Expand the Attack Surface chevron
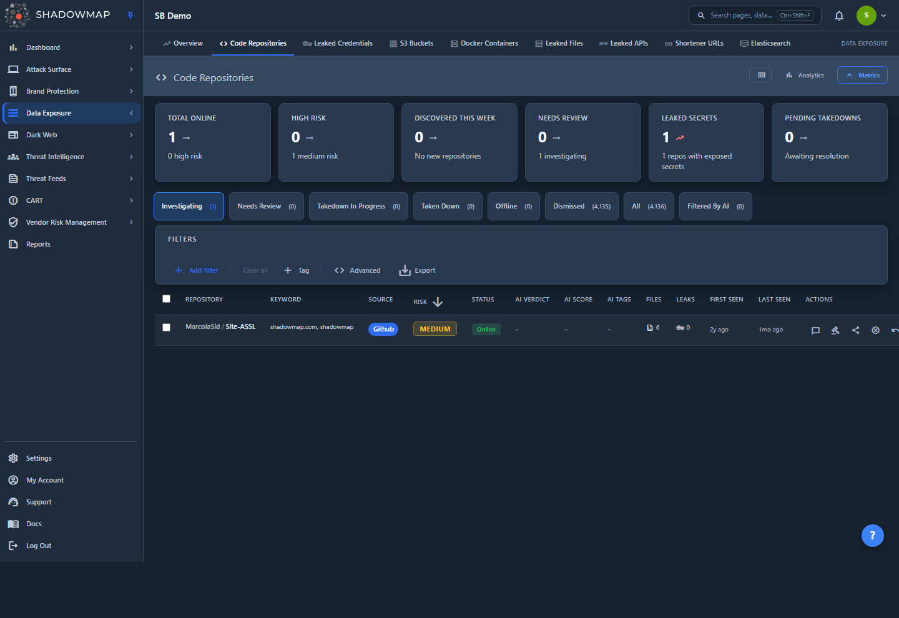899x618 pixels. click(131, 69)
